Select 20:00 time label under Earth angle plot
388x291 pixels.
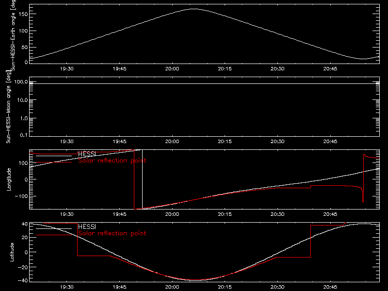[172, 69]
